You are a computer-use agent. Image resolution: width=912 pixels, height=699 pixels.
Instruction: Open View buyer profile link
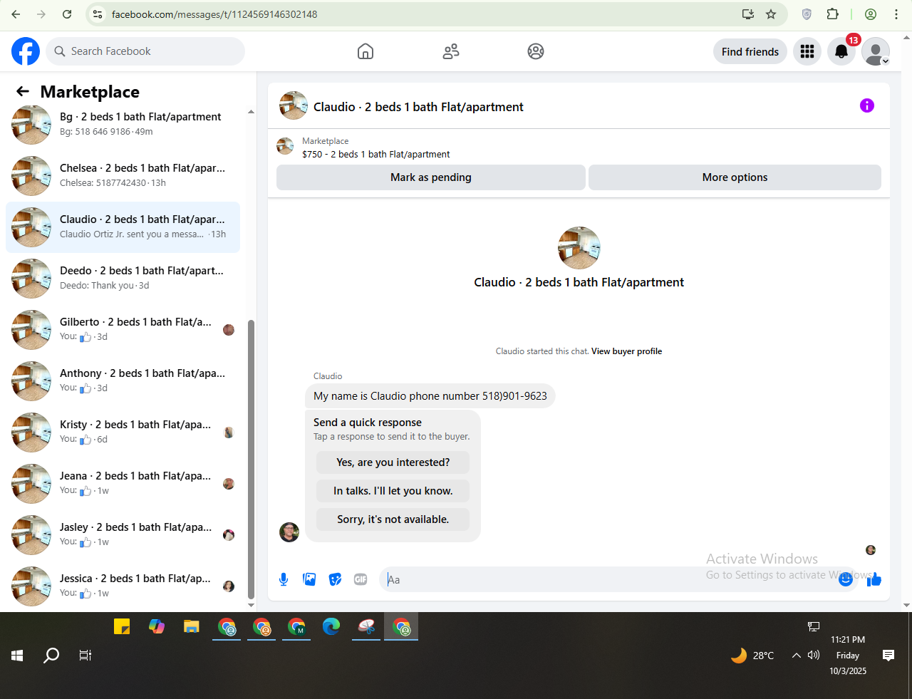pyautogui.click(x=626, y=351)
